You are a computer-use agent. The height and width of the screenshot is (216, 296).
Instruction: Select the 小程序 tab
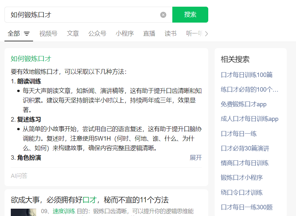125,34
